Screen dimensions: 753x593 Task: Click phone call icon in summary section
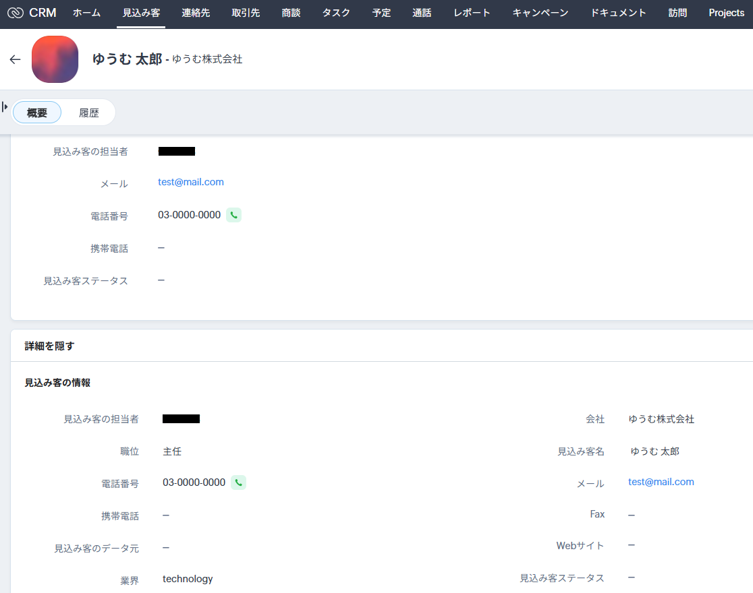(x=233, y=215)
